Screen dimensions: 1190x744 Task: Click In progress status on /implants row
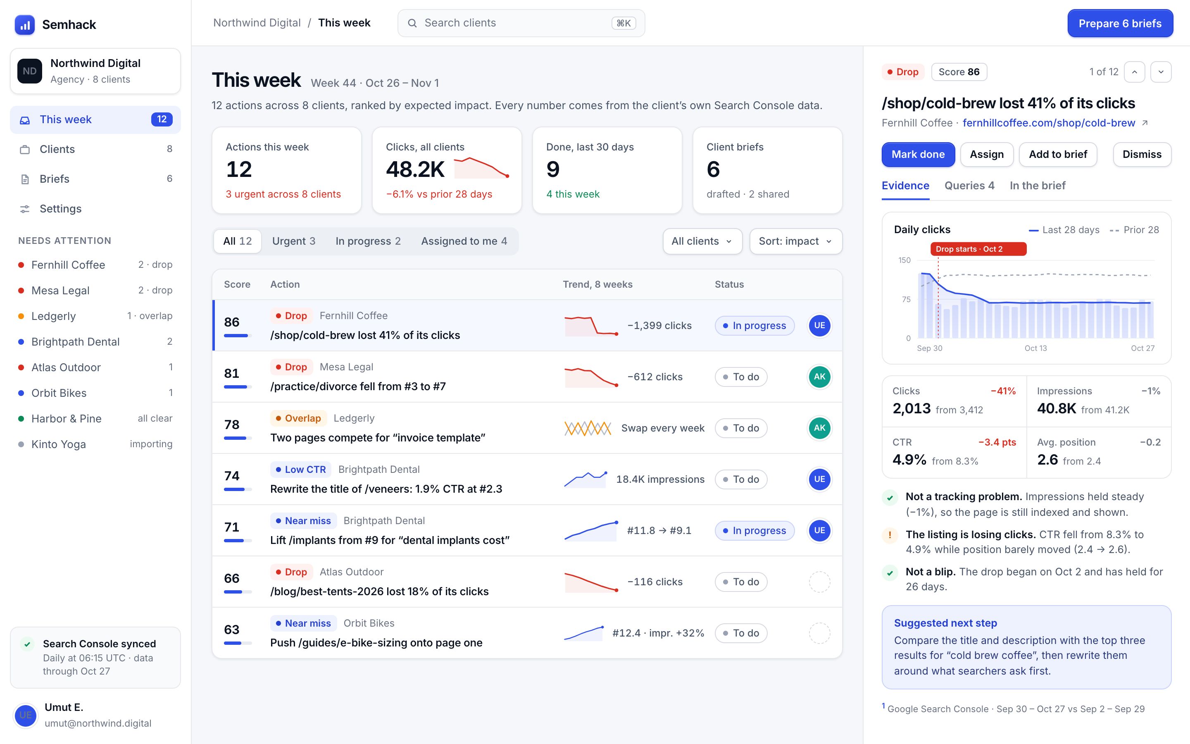click(x=754, y=530)
